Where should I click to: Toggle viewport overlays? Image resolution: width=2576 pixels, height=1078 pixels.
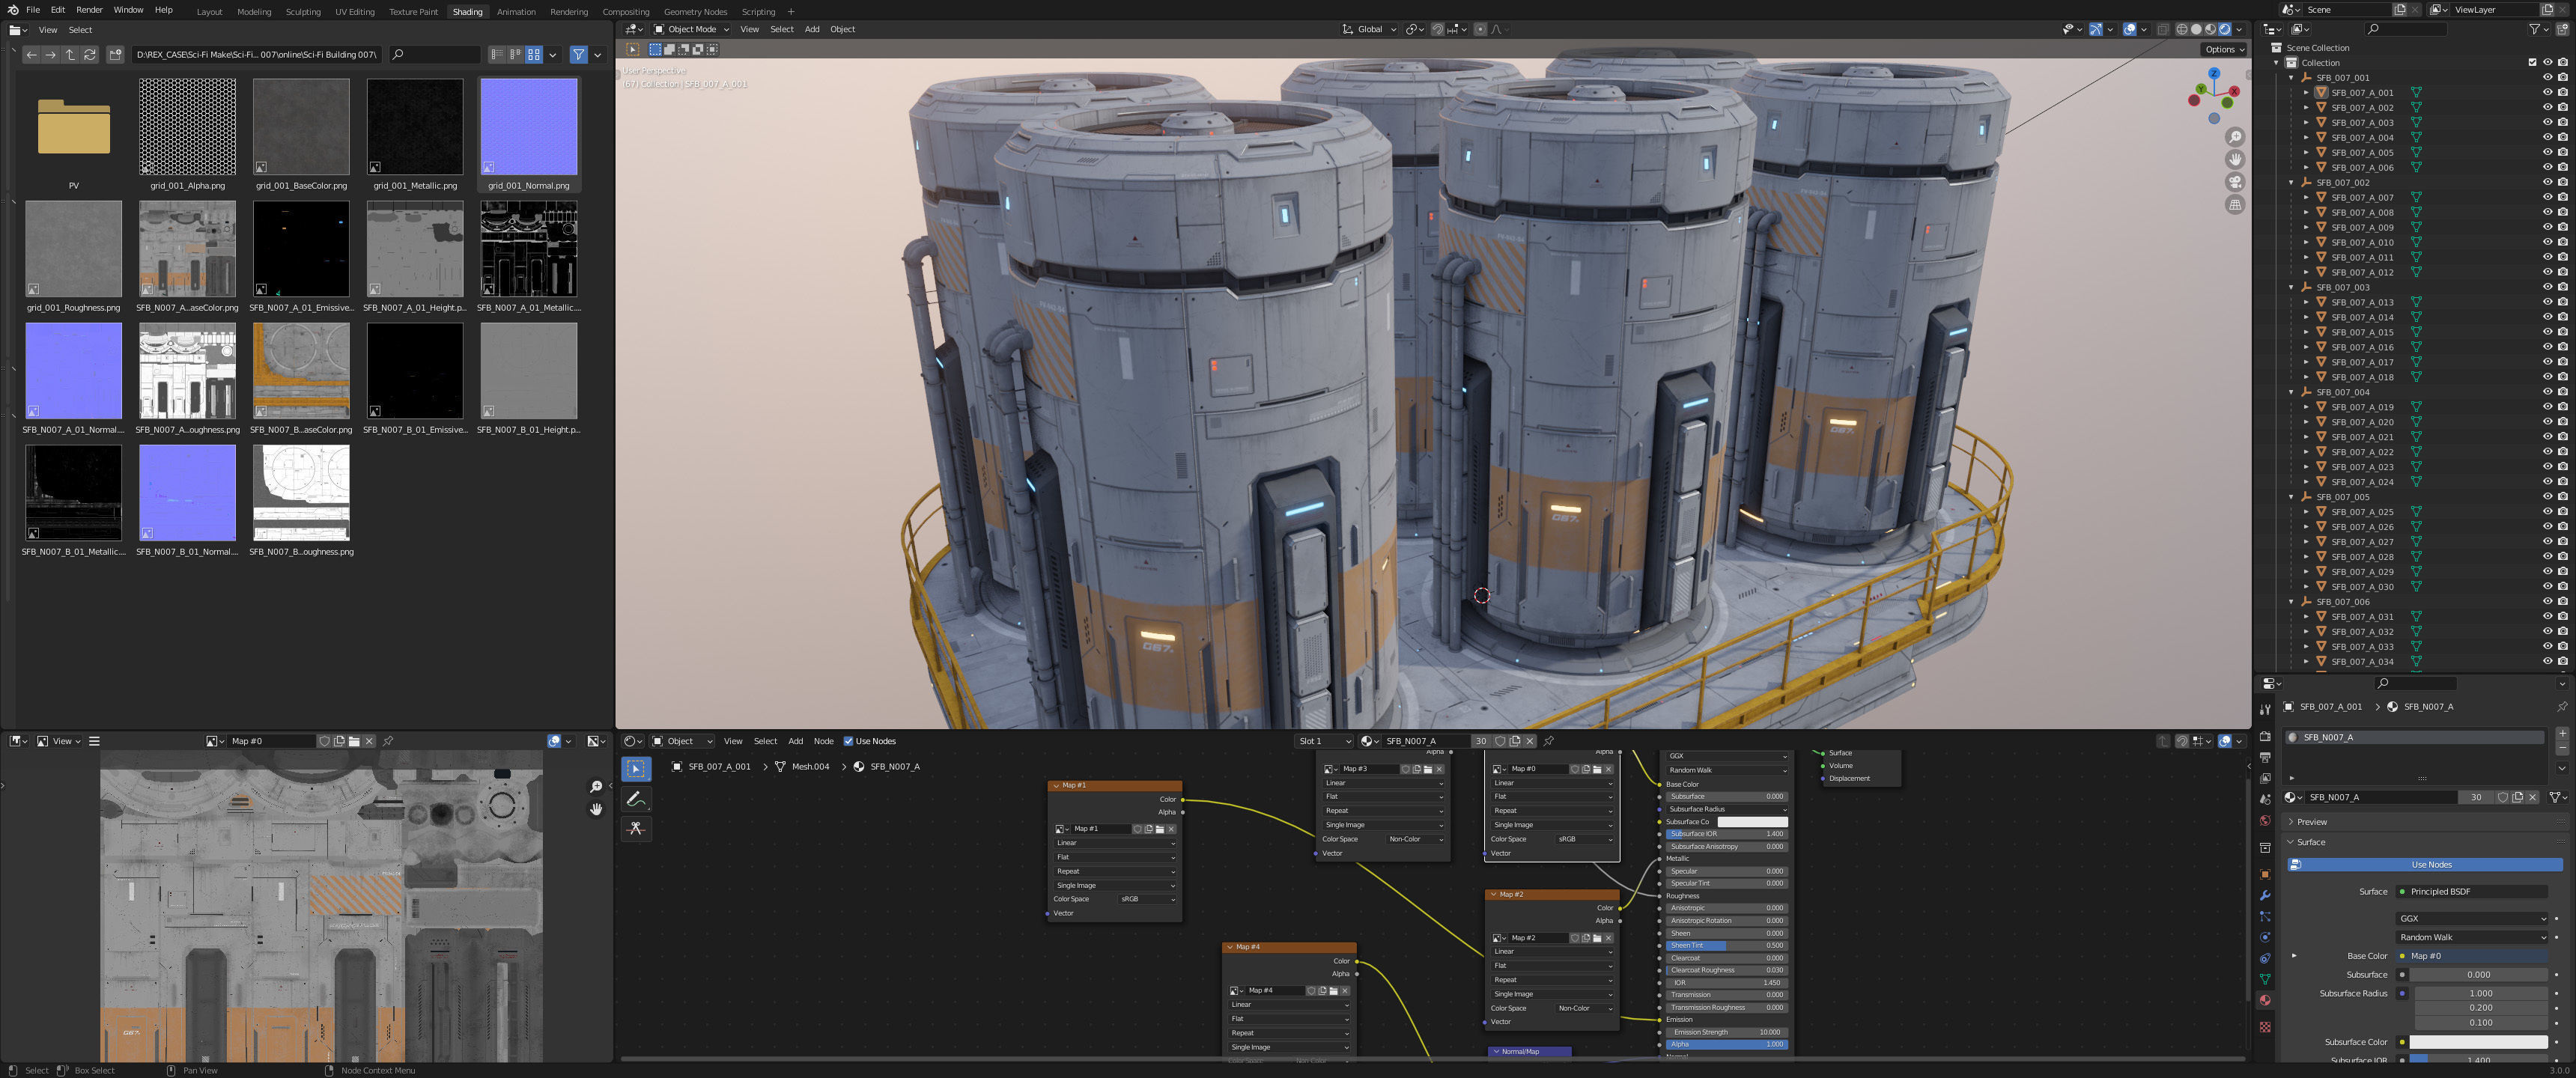click(x=2130, y=29)
